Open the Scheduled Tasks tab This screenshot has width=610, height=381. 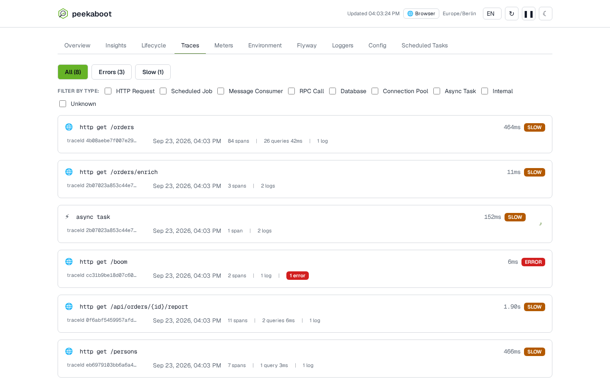click(x=424, y=45)
